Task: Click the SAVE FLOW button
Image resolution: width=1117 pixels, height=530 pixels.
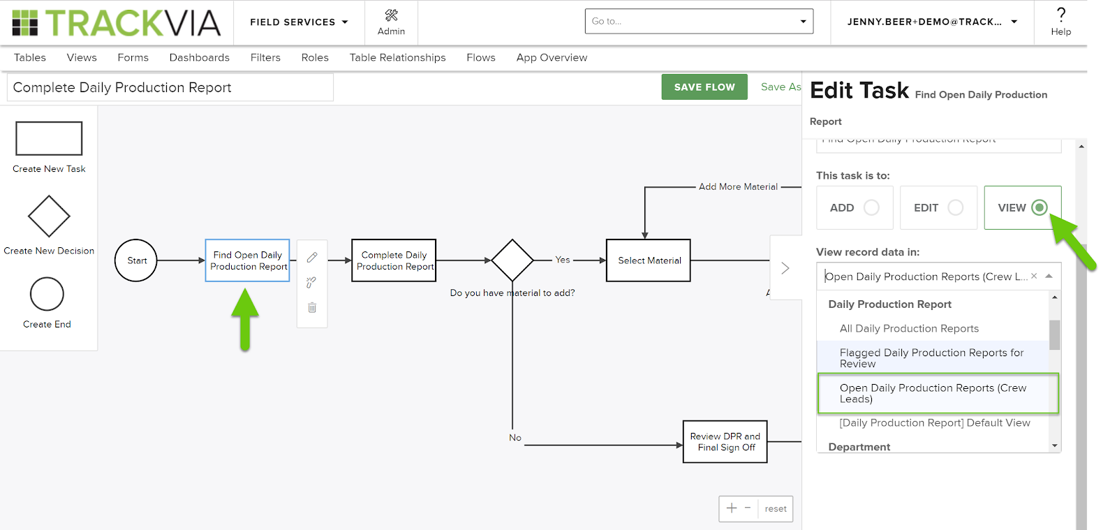Action: coord(704,87)
